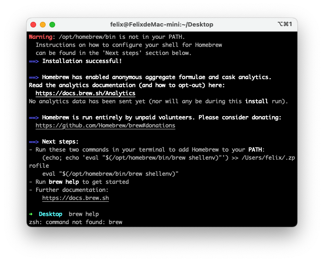Click the blue arrow before Next steps
Viewport: 324px width, 262px height.
tap(34, 142)
